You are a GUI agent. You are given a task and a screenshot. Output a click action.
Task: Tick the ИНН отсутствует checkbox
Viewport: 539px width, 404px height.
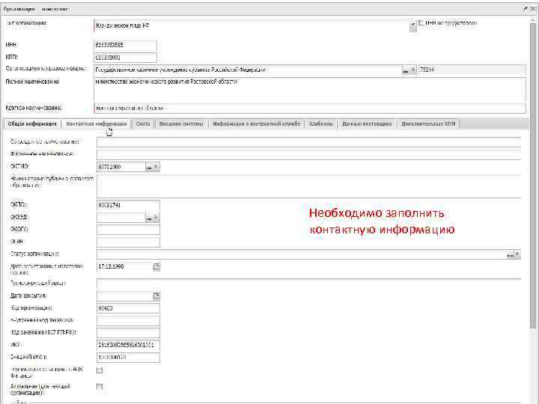click(x=421, y=23)
